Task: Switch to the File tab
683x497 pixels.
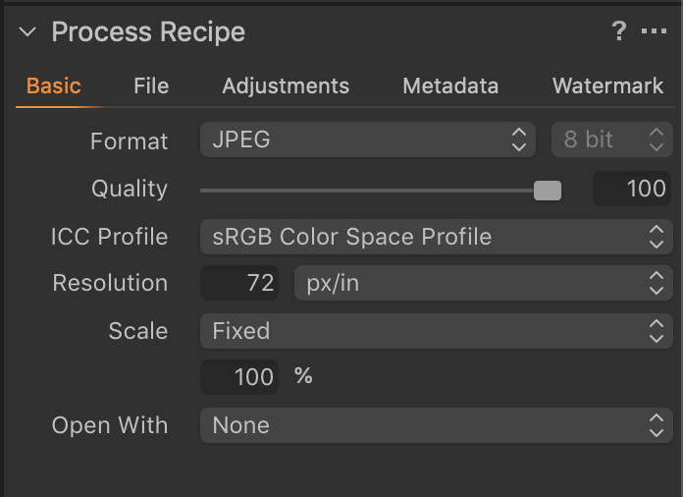Action: (x=151, y=85)
